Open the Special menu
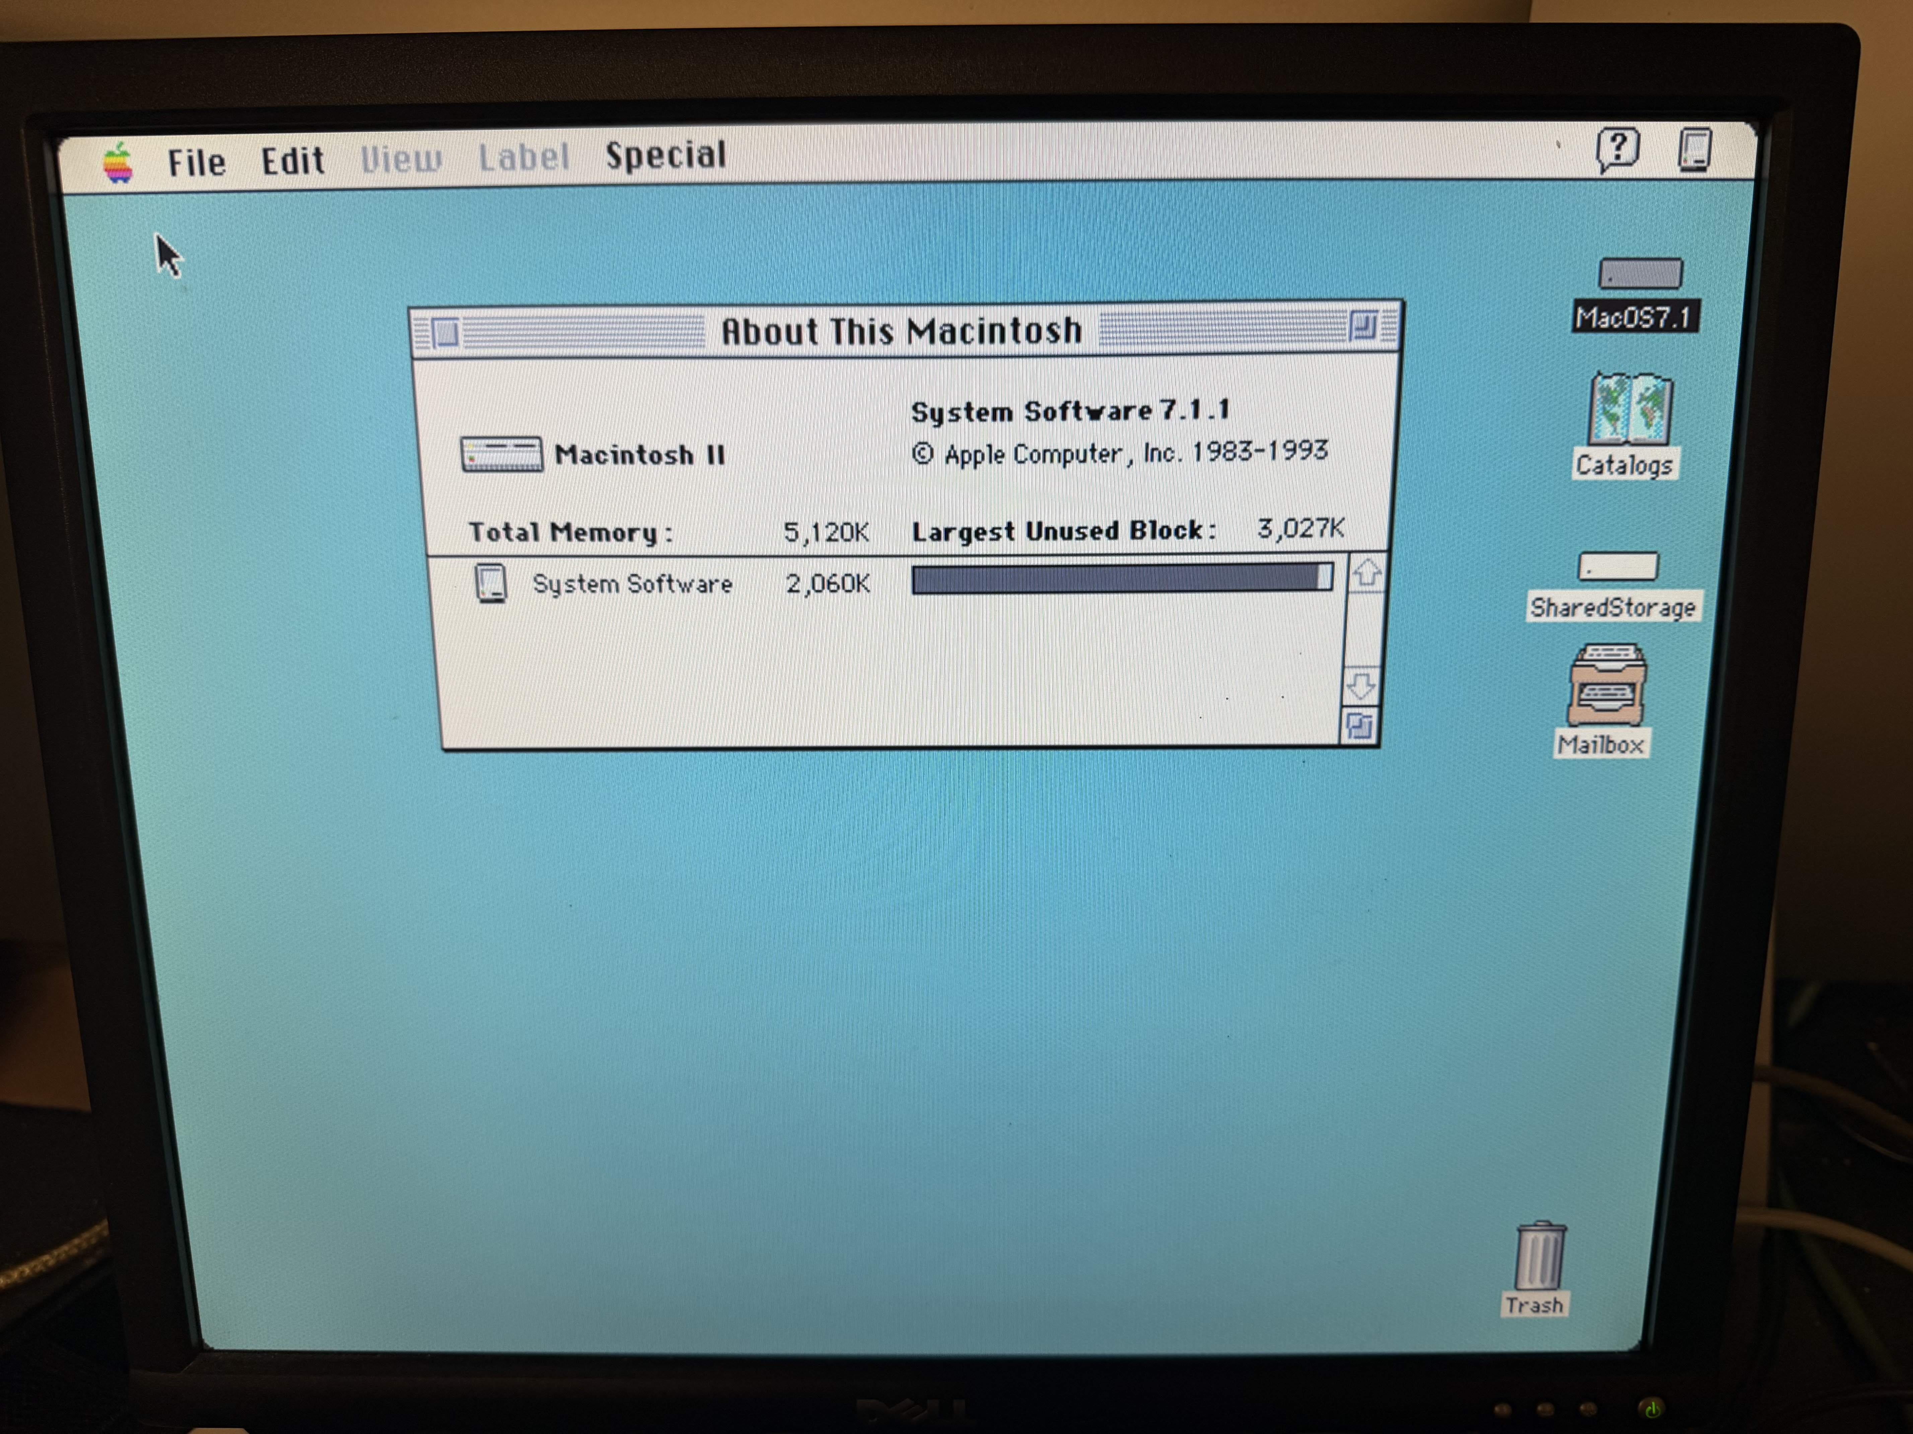The height and width of the screenshot is (1434, 1913). (x=665, y=156)
